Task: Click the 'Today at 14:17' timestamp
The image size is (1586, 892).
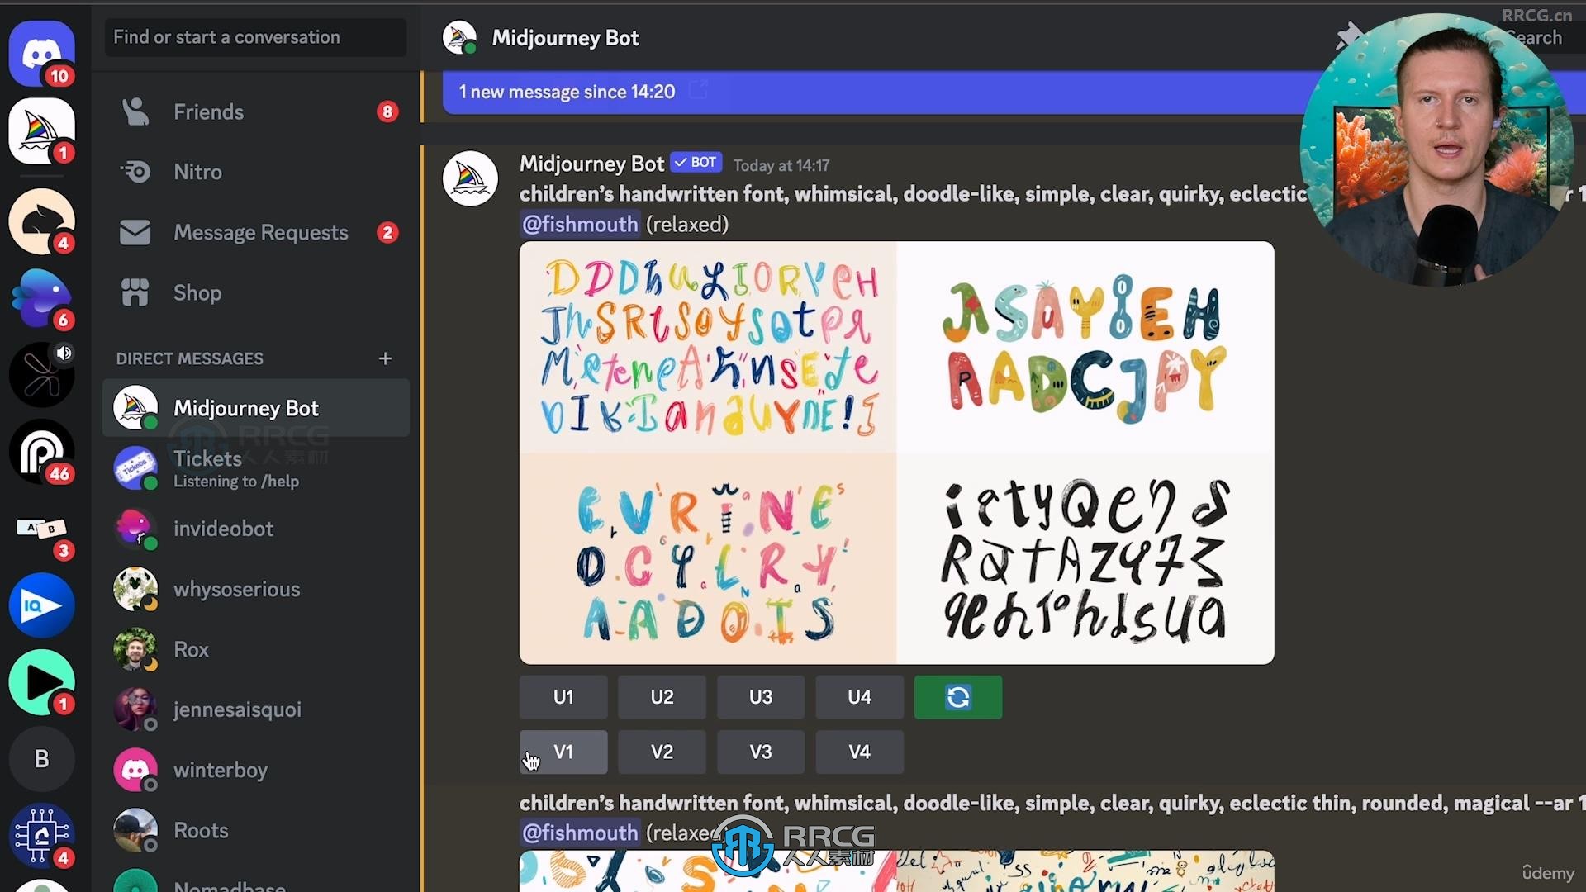Action: click(781, 165)
